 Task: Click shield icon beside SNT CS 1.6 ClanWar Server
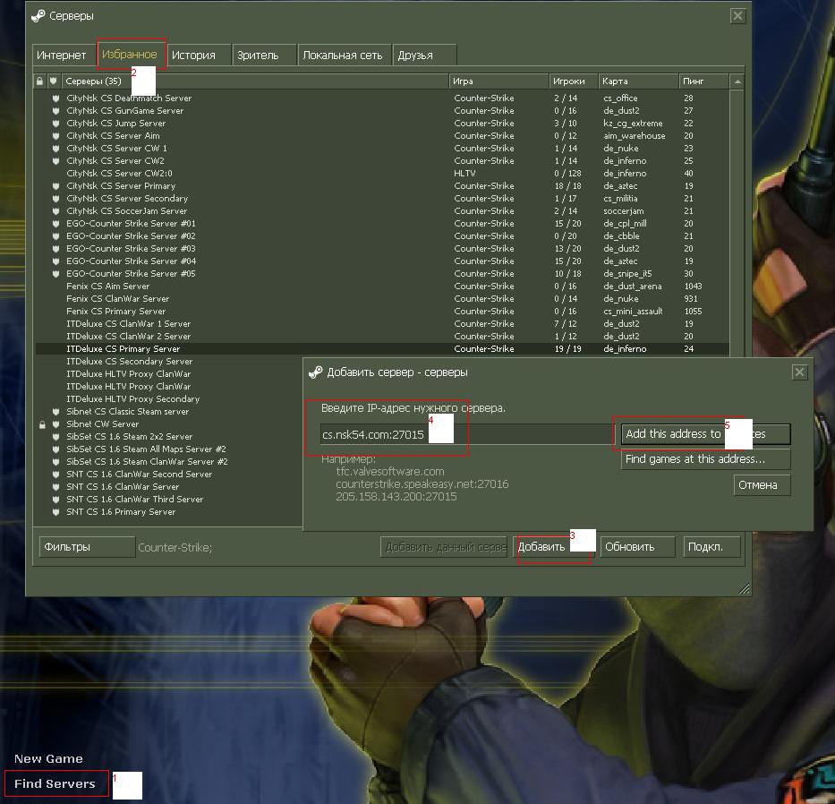tap(55, 486)
